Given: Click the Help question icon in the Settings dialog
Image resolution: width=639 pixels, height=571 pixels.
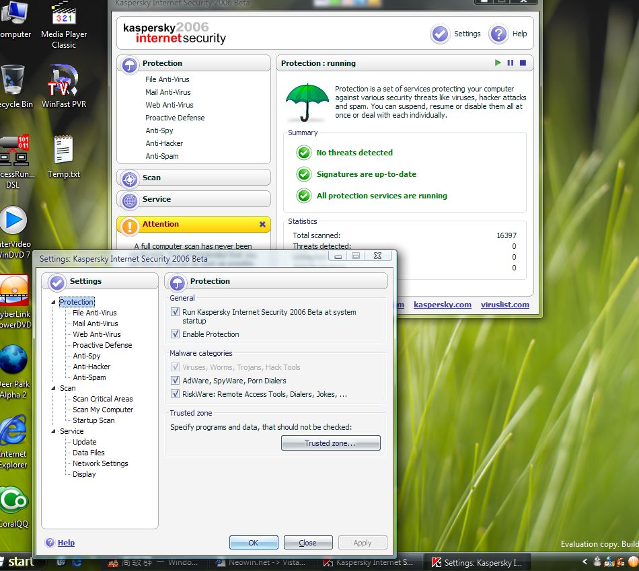Looking at the screenshot, I should 50,543.
